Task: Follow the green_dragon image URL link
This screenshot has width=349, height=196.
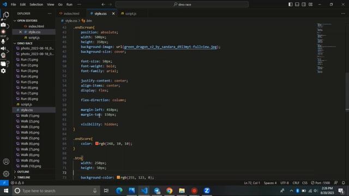Action: tap(170, 47)
